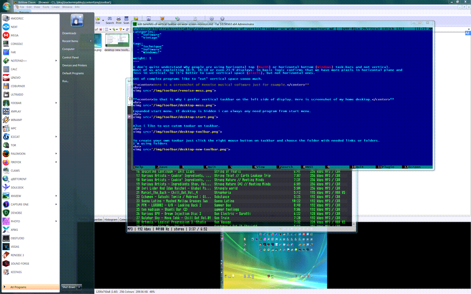Screen dimensions: 471x294
Task: Open Downloads from the Start menu
Action: click(x=69, y=33)
